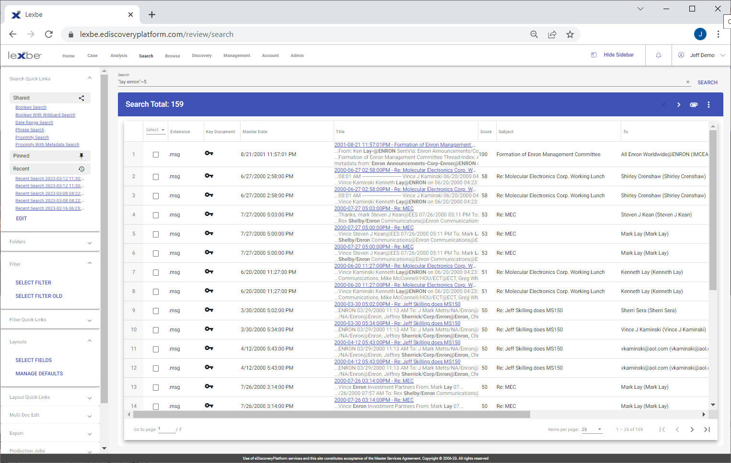Open the paperclip attachment icon in results header
The height and width of the screenshot is (463, 731).
pyautogui.click(x=694, y=104)
